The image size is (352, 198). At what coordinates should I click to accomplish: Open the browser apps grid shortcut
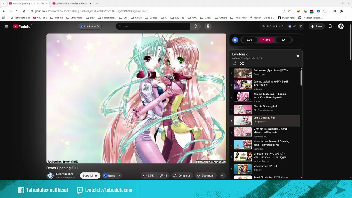tap(4, 18)
